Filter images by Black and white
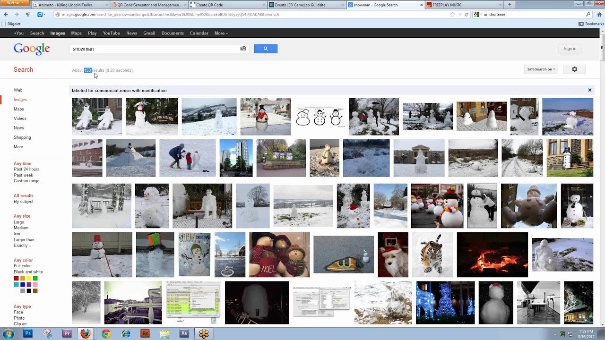The width and height of the screenshot is (605, 340). 28,272
